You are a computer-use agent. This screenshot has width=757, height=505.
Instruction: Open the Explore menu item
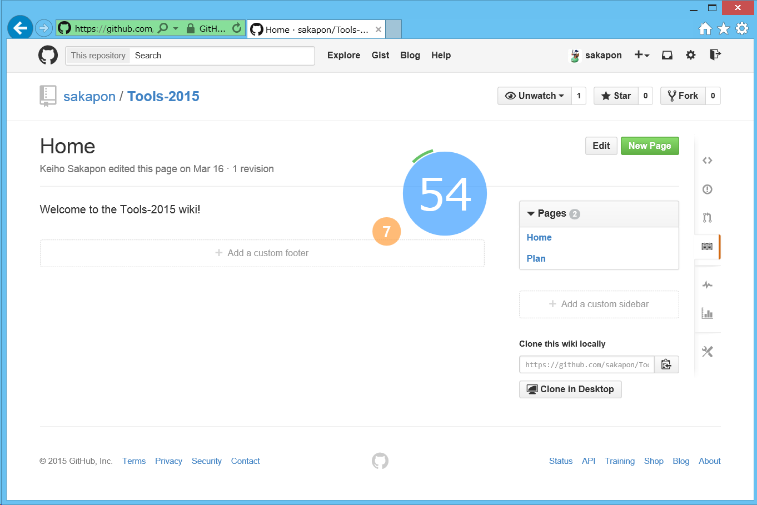pyautogui.click(x=343, y=55)
